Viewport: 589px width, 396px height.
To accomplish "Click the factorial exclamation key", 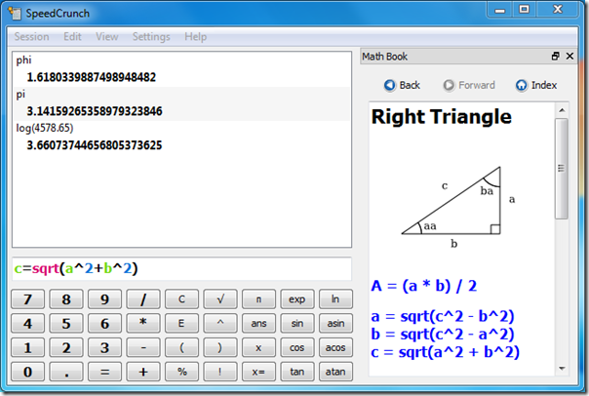I will tap(220, 372).
